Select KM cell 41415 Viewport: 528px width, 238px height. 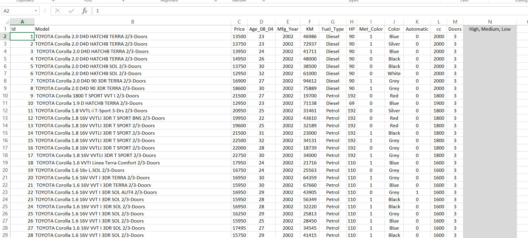coord(310,235)
